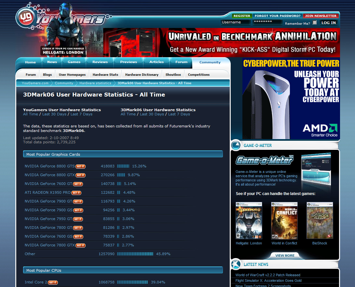This screenshot has height=287, width=355.
Task: Open World of WarCraft v2.2.2 patch news
Action: 268,275
